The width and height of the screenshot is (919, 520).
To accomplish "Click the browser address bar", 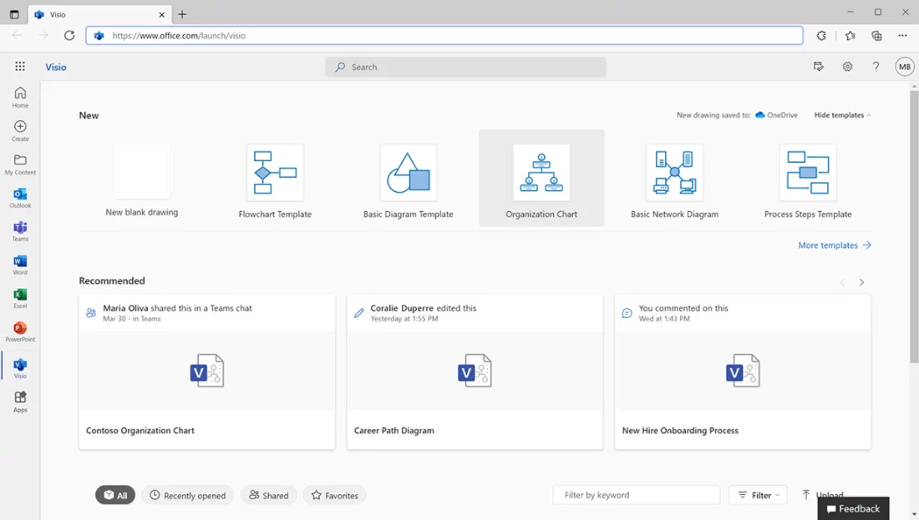I will coord(444,35).
